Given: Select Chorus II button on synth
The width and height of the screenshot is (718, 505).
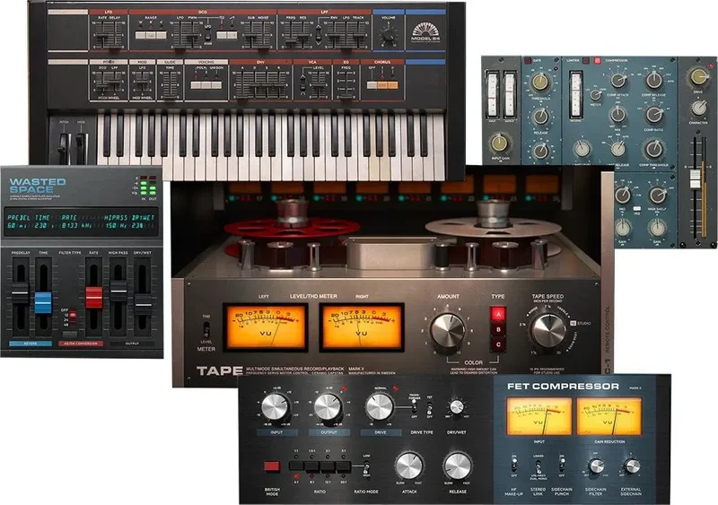Looking at the screenshot, I should tap(392, 85).
